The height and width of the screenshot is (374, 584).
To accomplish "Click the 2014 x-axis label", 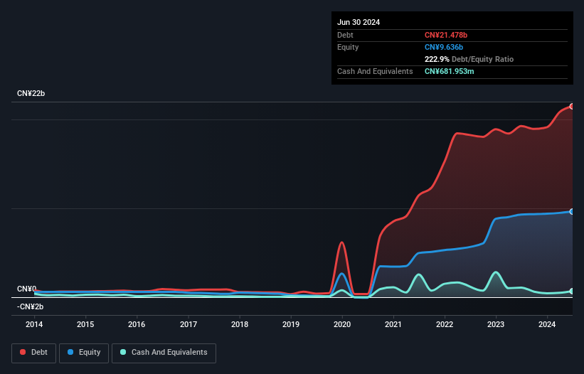I will tap(34, 324).
